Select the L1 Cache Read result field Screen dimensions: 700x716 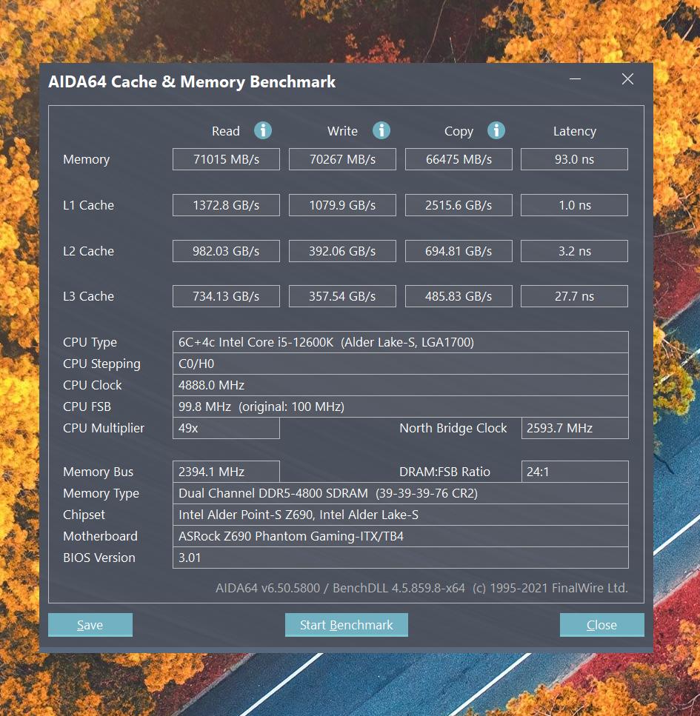(226, 204)
